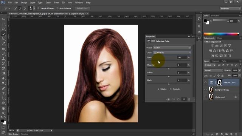Add layer mask from Layers panel footer
The height and width of the screenshot is (136, 242).
coord(217,134)
